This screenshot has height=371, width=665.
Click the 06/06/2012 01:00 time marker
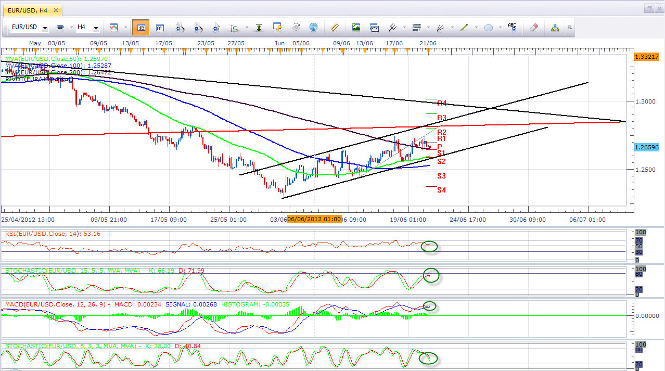click(x=314, y=220)
